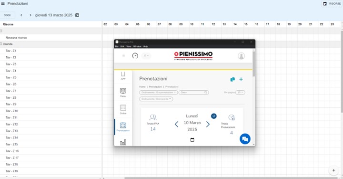The width and height of the screenshot is (343, 179).
Task: Select the Menu book icon in the sidebar
Action: click(123, 92)
